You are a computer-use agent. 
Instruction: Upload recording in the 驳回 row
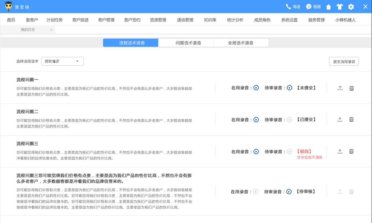[x=340, y=151]
